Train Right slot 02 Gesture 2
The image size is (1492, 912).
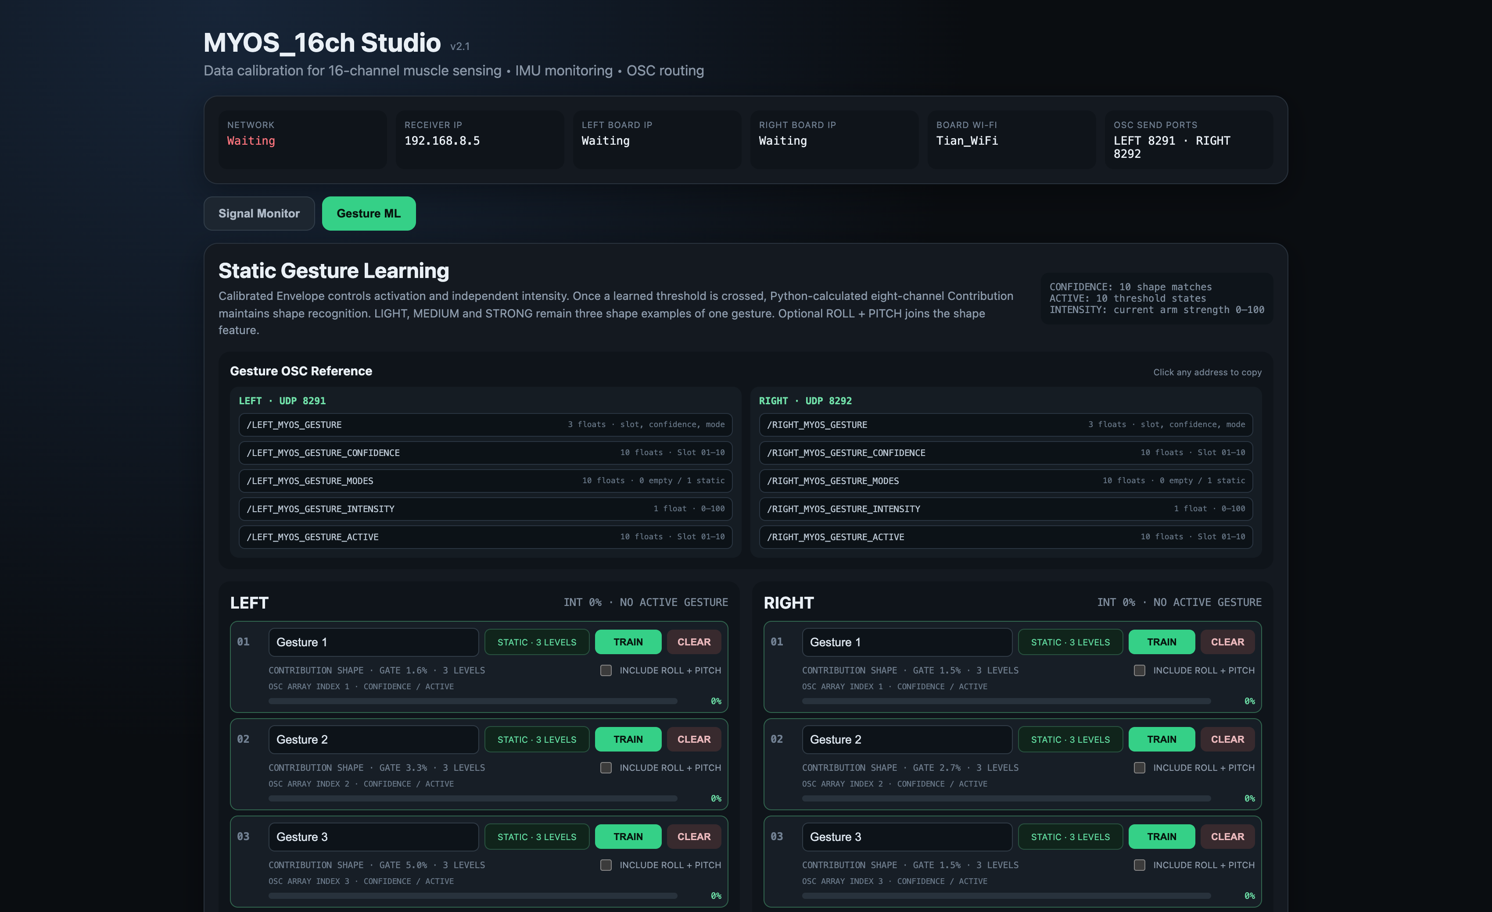(1162, 739)
